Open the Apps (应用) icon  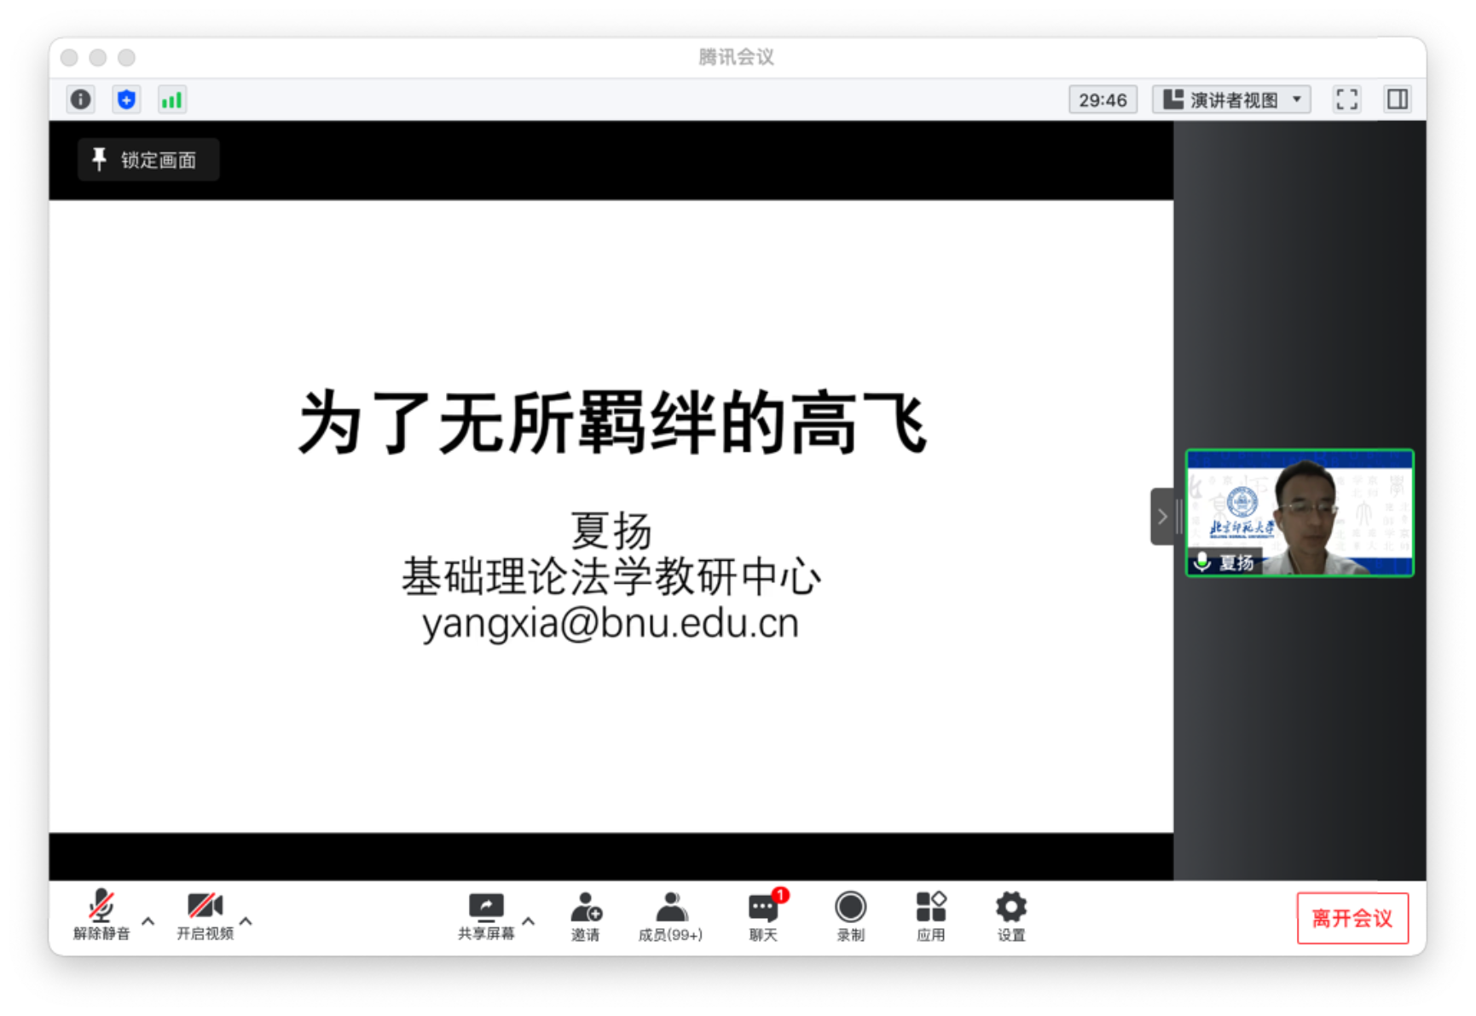tap(930, 916)
